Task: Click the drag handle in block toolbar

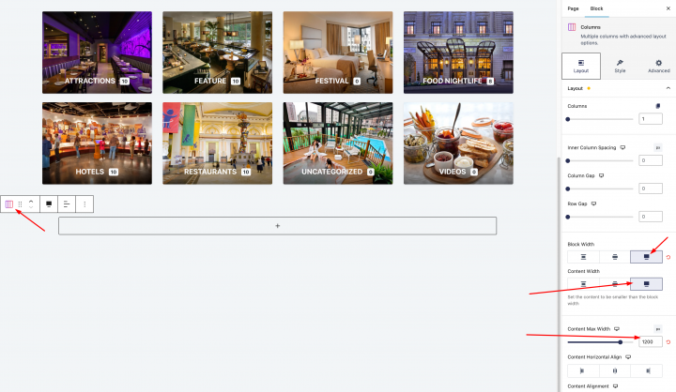Action: [x=20, y=204]
